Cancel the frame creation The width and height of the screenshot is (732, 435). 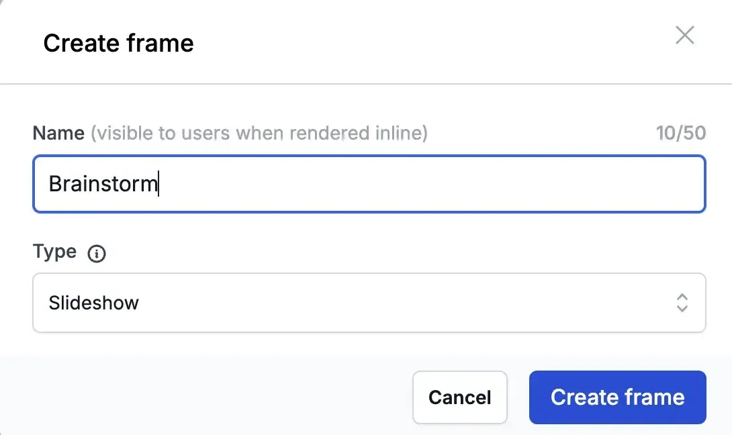pyautogui.click(x=460, y=397)
